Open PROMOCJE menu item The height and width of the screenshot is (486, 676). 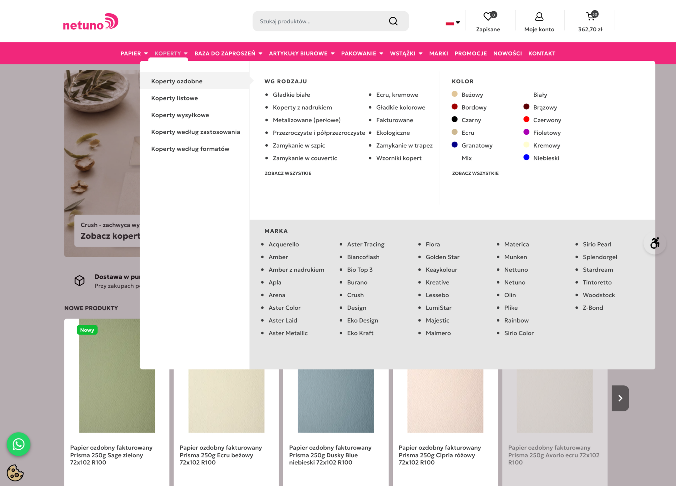[470, 53]
